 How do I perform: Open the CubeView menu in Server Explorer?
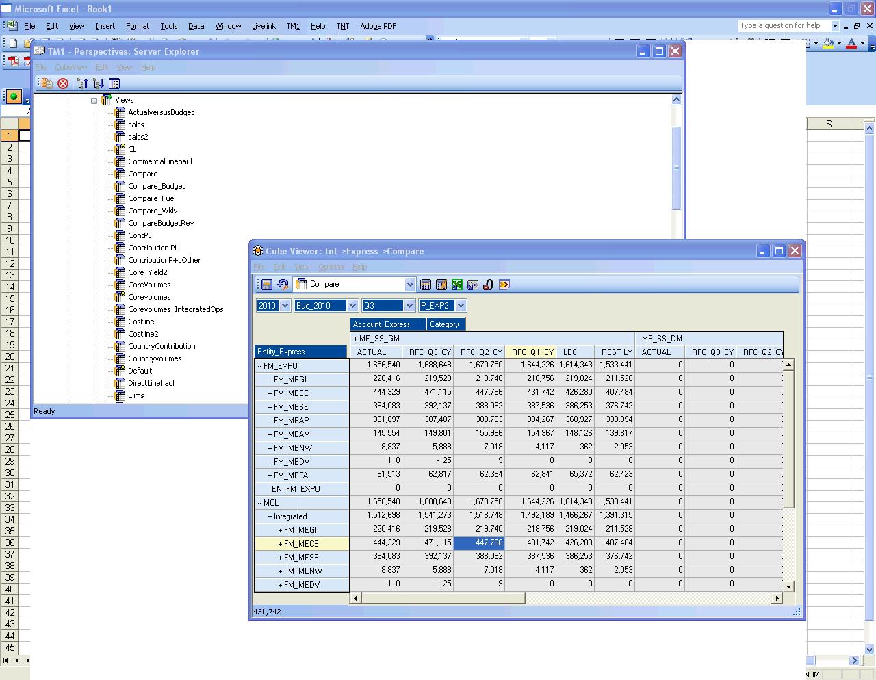(x=71, y=67)
